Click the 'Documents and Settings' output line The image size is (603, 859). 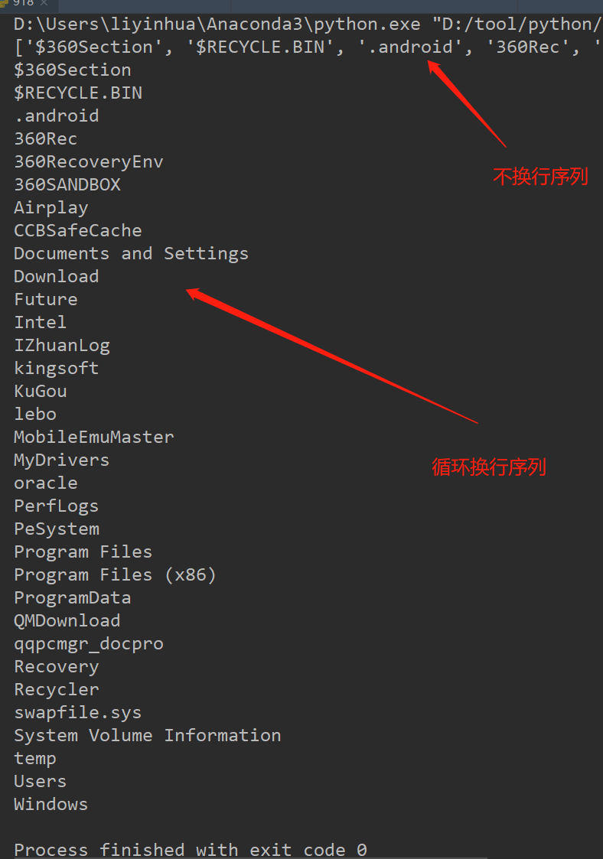pyautogui.click(x=131, y=254)
